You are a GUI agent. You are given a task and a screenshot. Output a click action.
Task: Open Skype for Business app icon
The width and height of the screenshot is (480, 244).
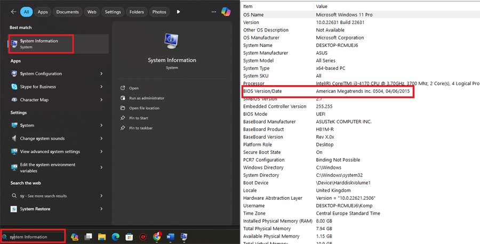pos(14,87)
